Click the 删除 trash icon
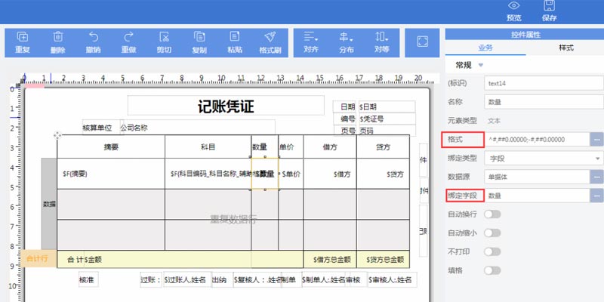Viewport: 604px width, 302px height. (57, 37)
